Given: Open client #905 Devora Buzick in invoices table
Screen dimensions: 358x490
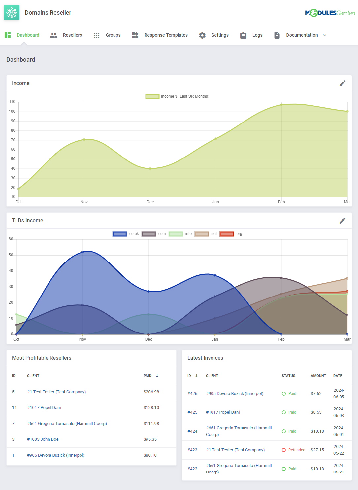Looking at the screenshot, I should [235, 394].
